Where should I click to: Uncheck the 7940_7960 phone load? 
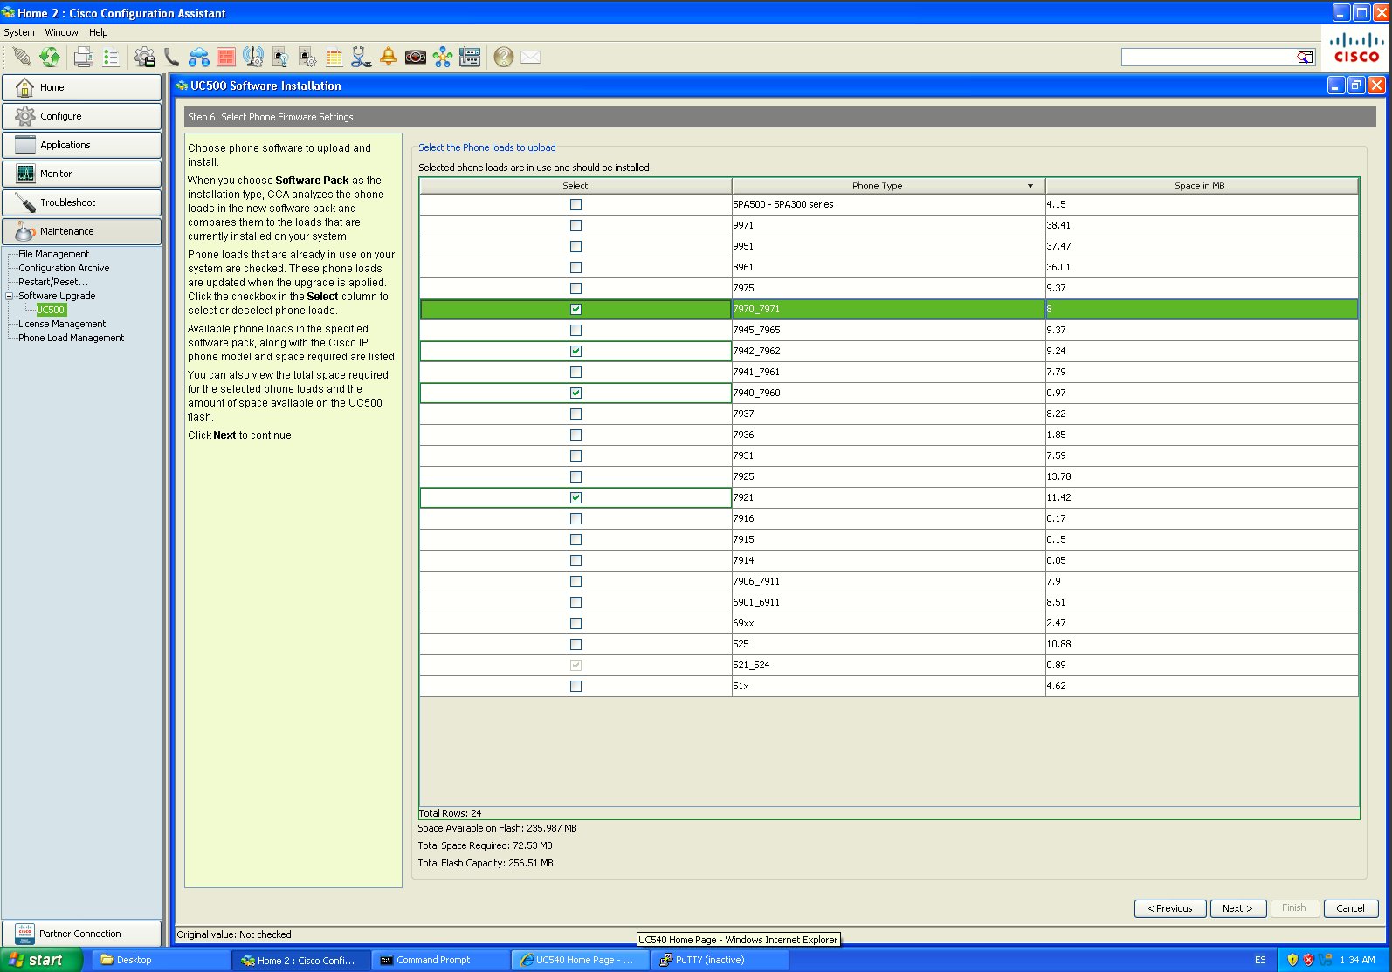click(x=575, y=393)
